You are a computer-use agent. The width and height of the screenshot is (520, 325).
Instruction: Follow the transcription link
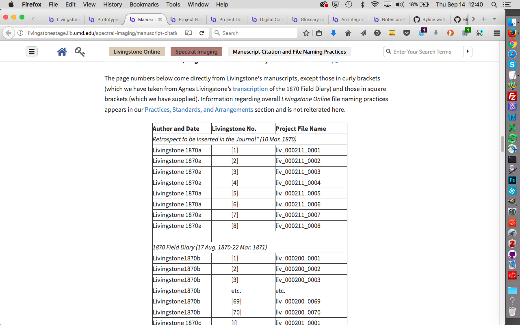(x=250, y=89)
